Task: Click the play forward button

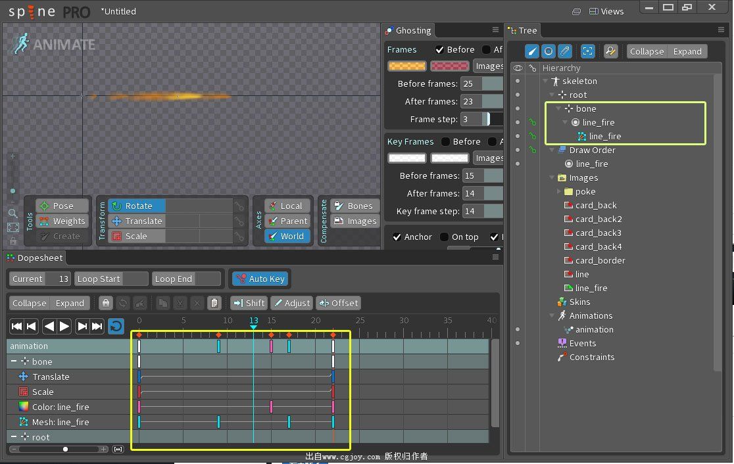Action: 64,326
